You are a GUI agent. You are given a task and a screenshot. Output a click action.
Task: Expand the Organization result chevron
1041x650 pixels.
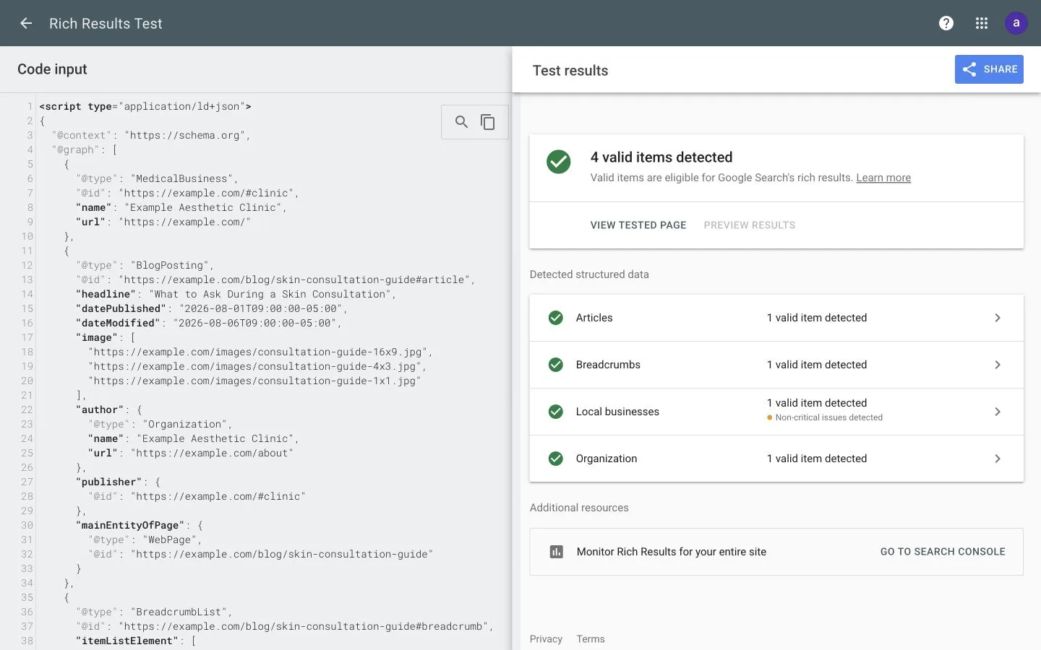tap(998, 459)
